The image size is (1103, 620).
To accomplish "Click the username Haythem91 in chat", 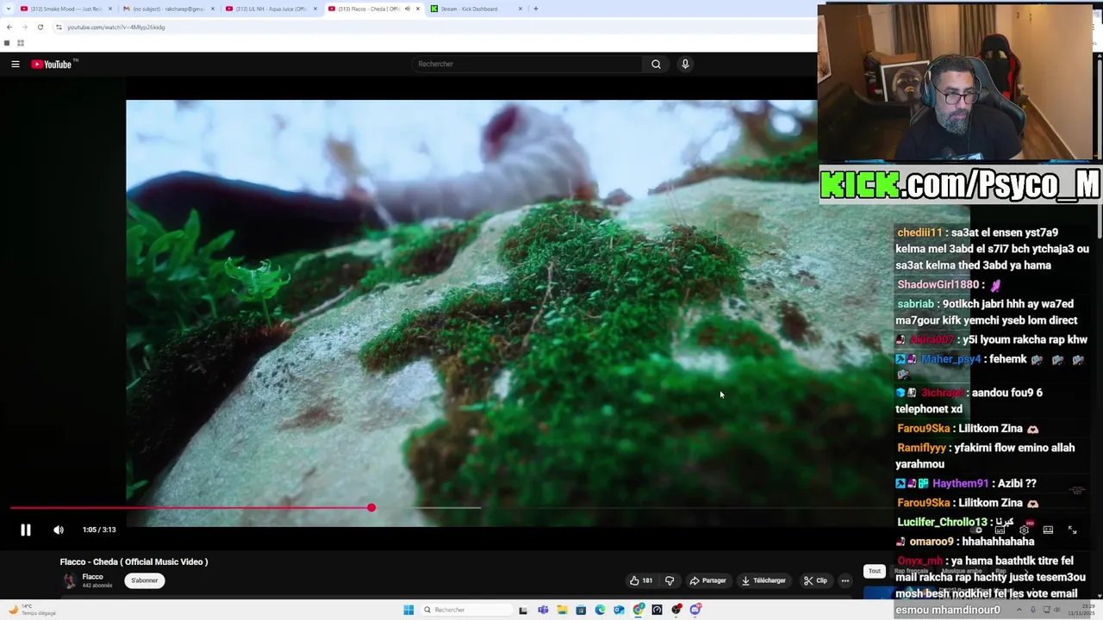I will click(x=960, y=484).
